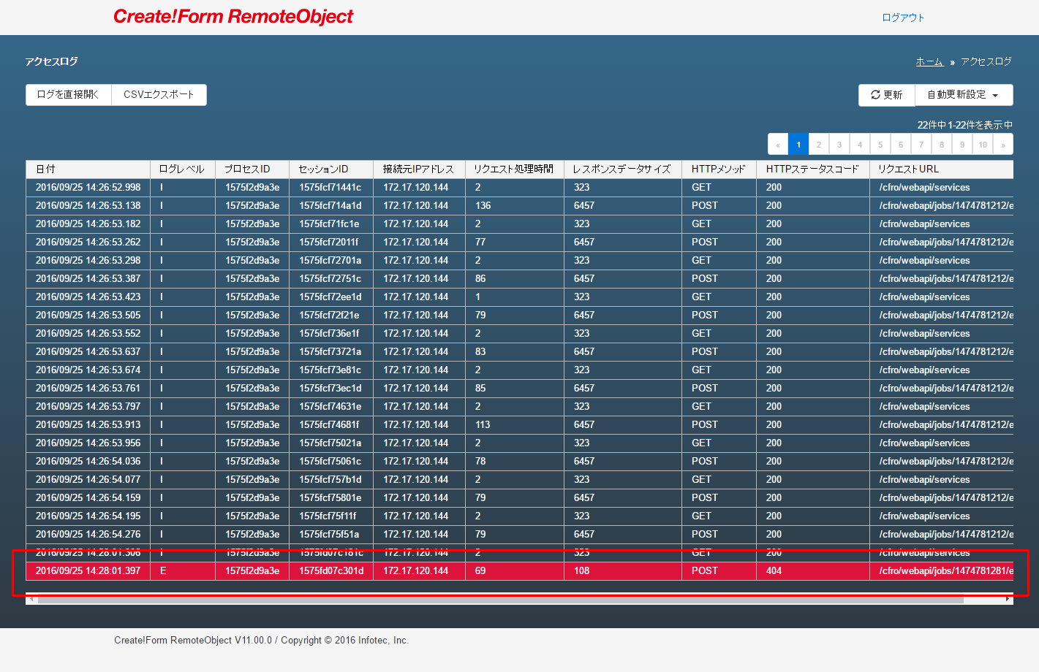
Task: Go to ホーム breadcrumb link
Action: pyautogui.click(x=929, y=62)
